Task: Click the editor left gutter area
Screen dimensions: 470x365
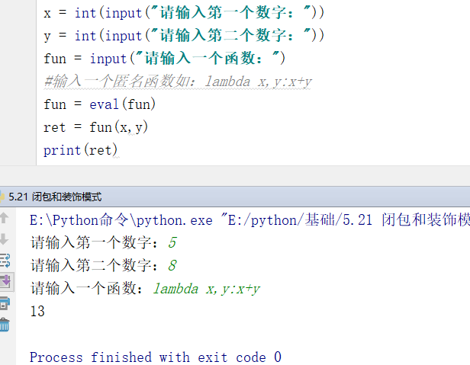Action: coord(18,82)
